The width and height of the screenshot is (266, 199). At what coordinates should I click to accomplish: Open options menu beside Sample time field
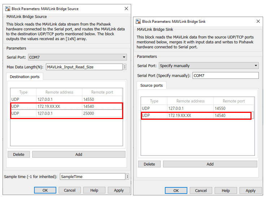click(128, 177)
